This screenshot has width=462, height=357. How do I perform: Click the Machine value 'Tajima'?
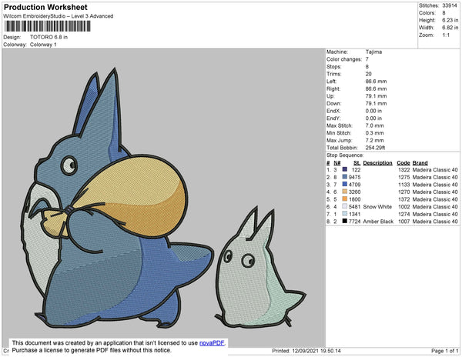point(373,52)
